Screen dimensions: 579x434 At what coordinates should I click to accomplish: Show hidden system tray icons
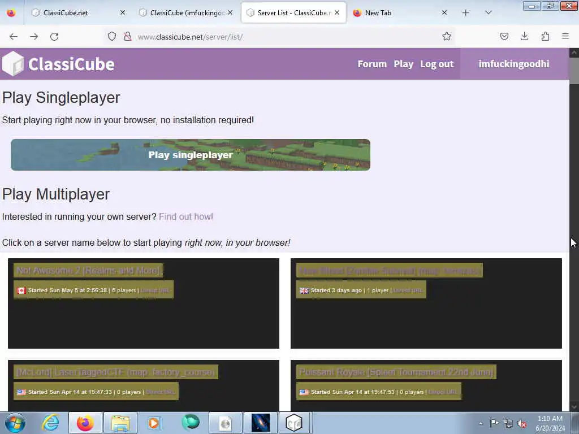point(481,423)
